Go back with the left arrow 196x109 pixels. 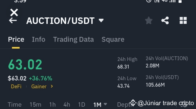pos(13,21)
